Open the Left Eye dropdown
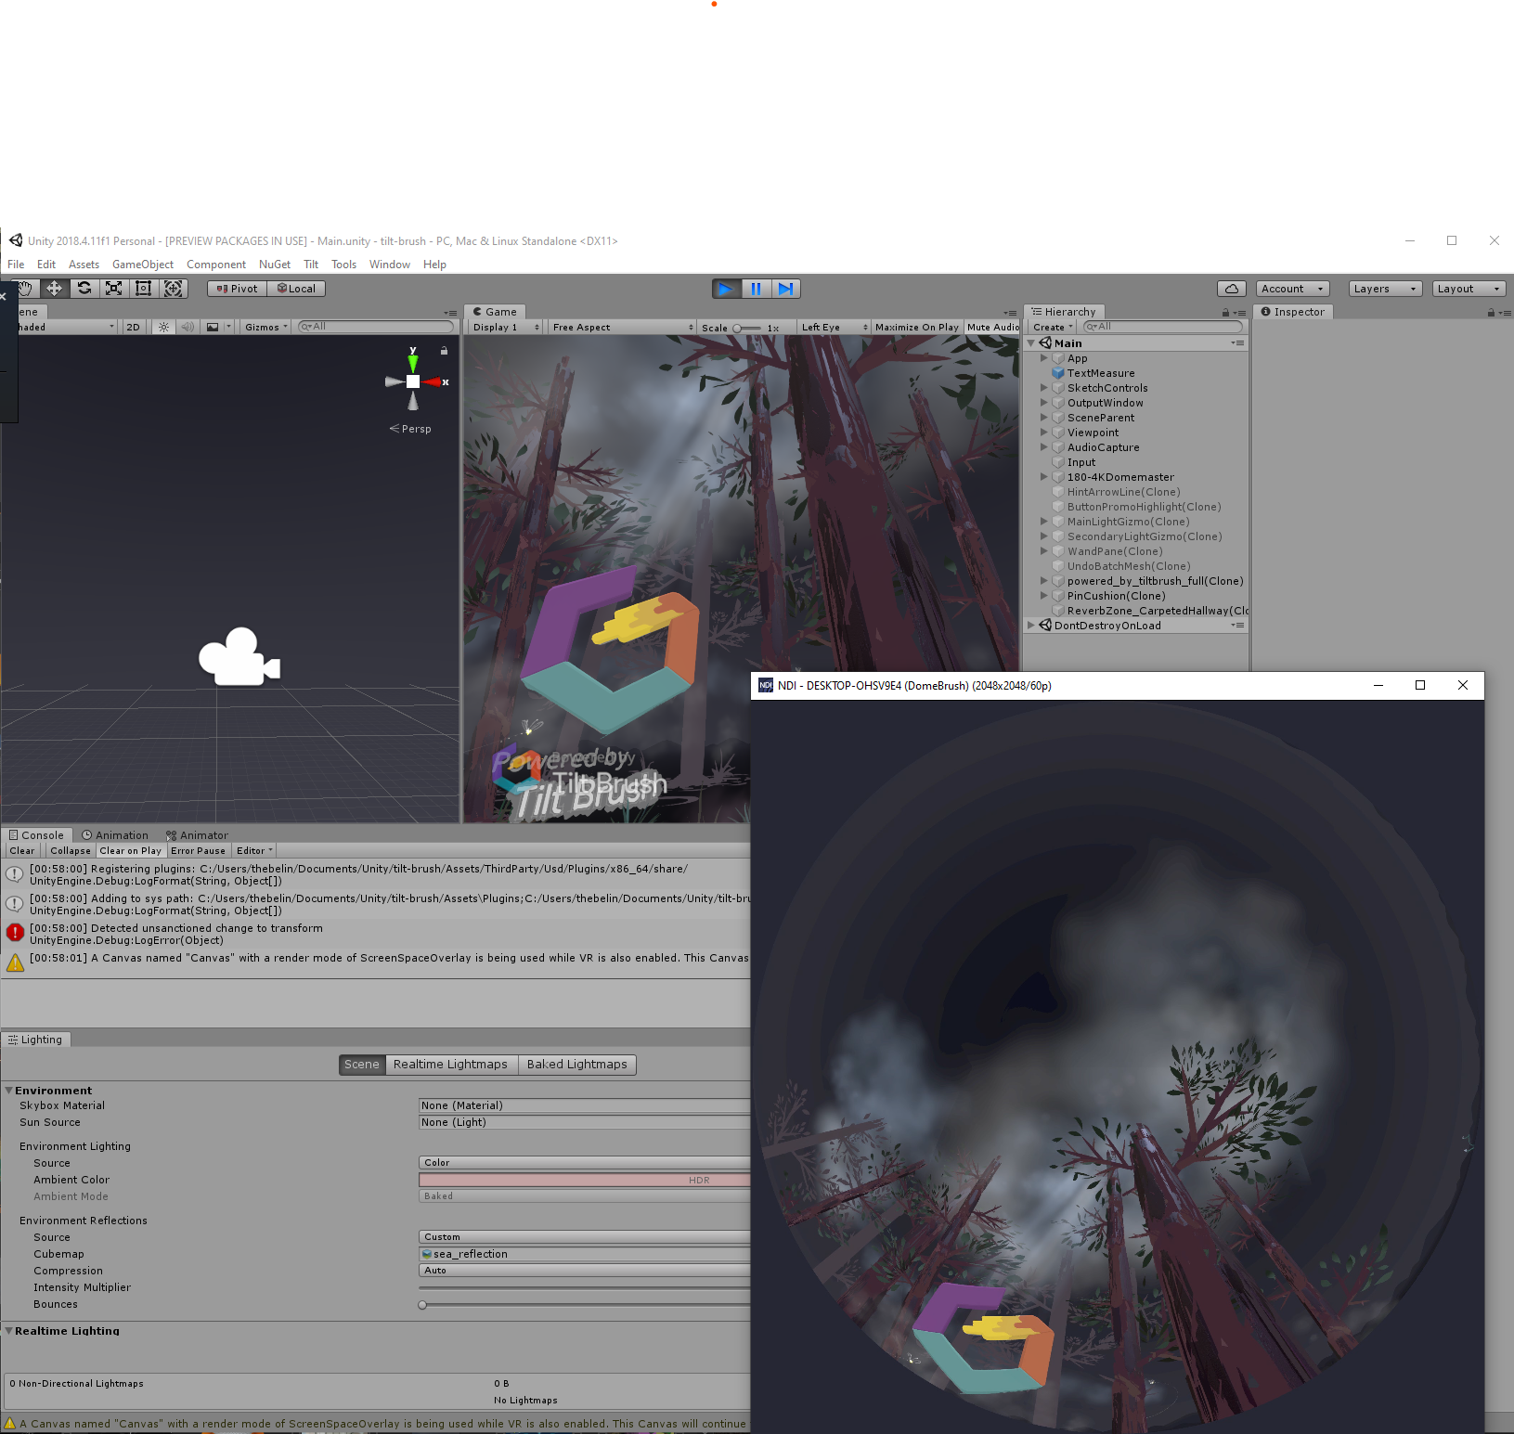This screenshot has width=1514, height=1434. [835, 327]
